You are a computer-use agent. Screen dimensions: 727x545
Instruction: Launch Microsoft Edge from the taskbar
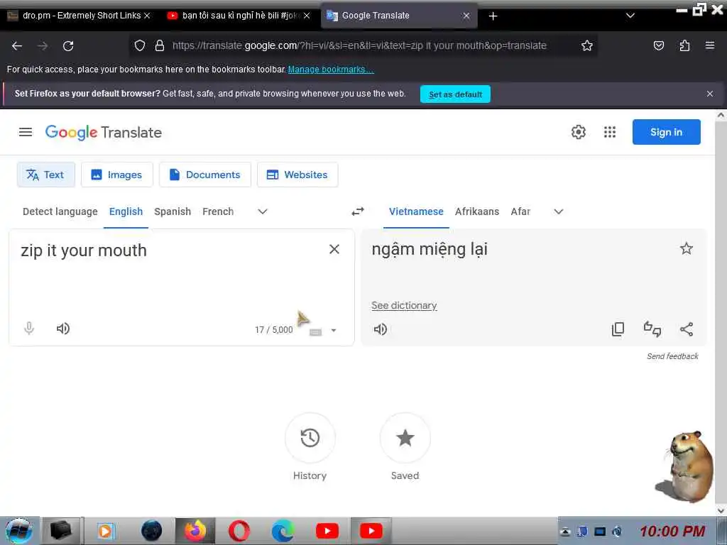pos(283,531)
